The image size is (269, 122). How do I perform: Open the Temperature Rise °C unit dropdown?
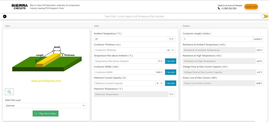[x=161, y=61]
